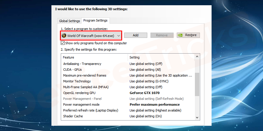Select the Program Settings tab
This screenshot has width=263, height=131.
point(95,20)
